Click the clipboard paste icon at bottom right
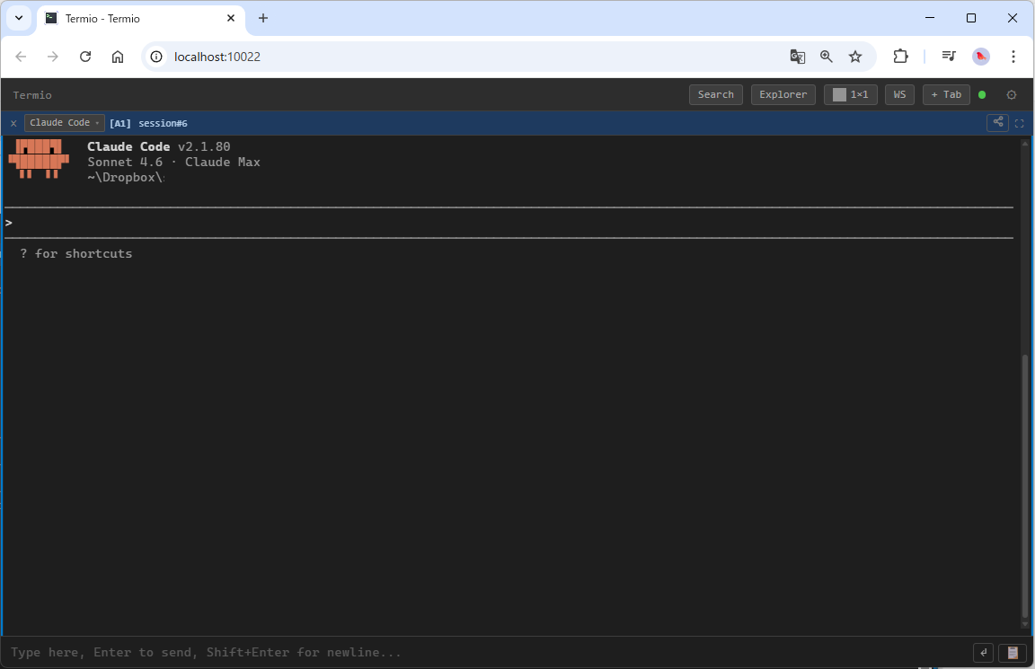Image resolution: width=1035 pixels, height=669 pixels. pos(1012,652)
